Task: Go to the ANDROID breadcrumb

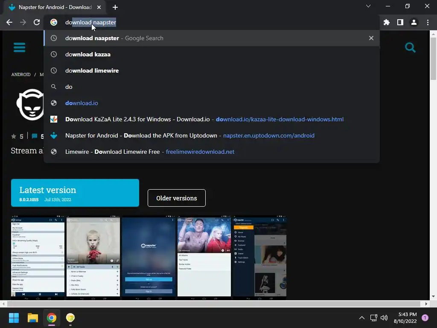Action: point(21,74)
